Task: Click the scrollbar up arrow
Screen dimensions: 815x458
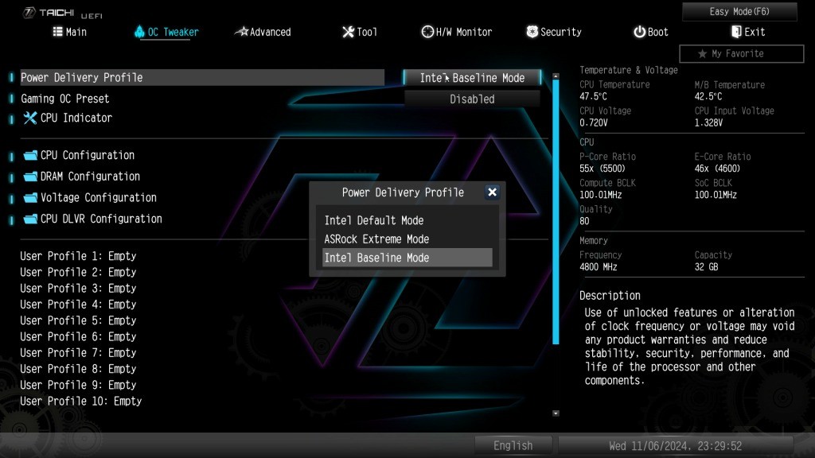Action: [x=556, y=76]
